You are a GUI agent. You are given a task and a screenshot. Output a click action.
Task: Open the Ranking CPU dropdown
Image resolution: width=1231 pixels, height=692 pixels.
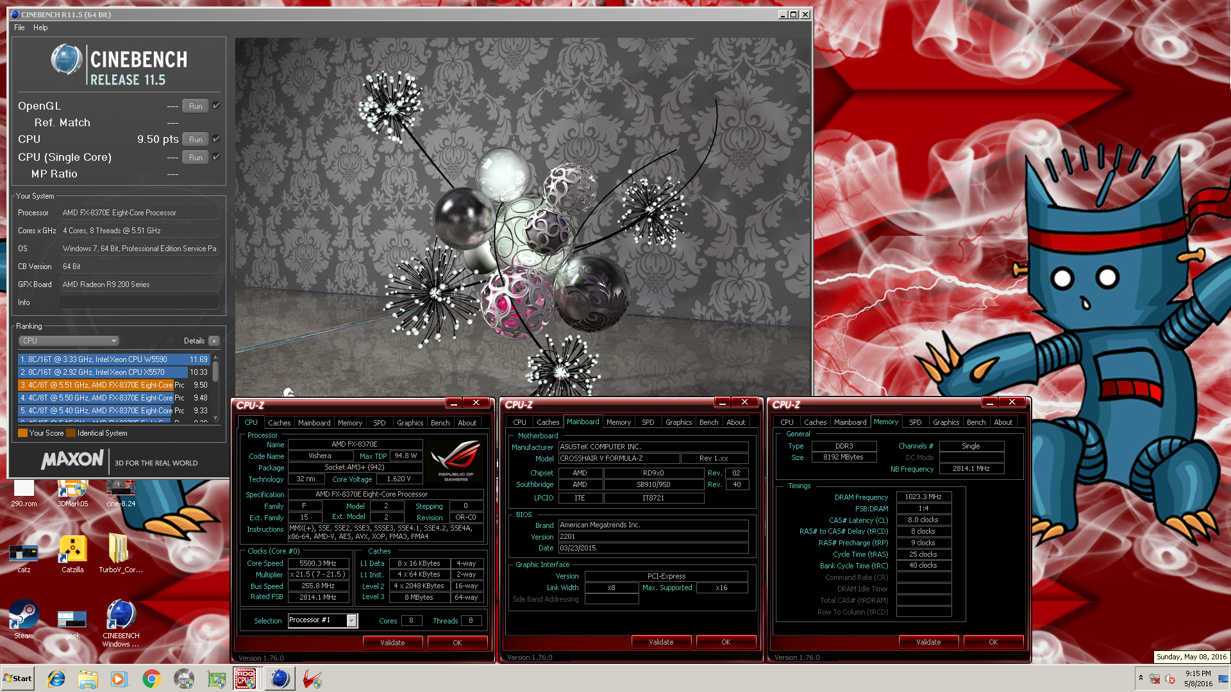(69, 341)
